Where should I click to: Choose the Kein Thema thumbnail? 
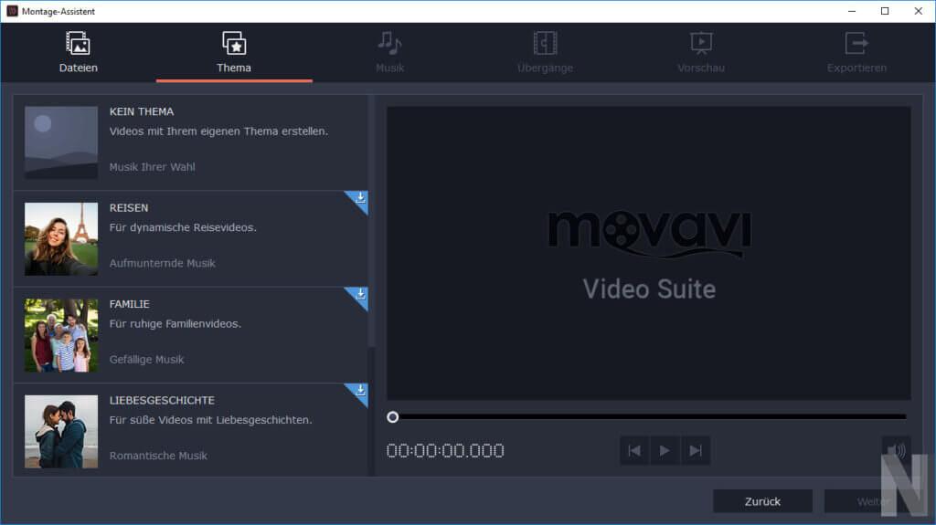pyautogui.click(x=61, y=142)
